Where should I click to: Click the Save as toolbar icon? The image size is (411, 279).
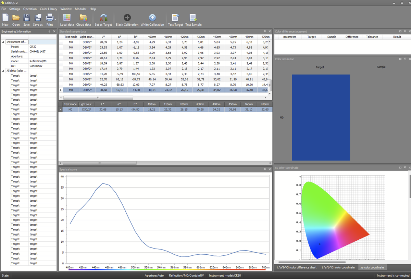[x=38, y=18]
